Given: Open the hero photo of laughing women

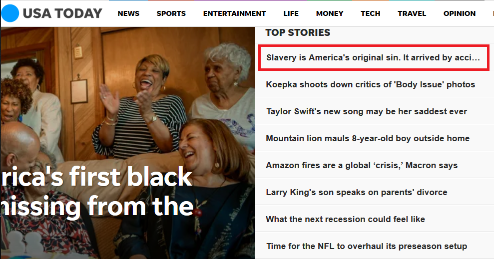Looking at the screenshot, I should tap(128, 94).
